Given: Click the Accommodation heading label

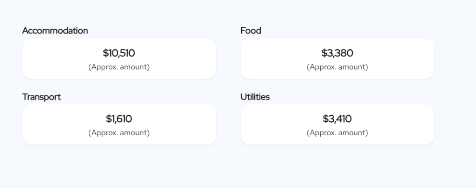Looking at the screenshot, I should [x=55, y=31].
